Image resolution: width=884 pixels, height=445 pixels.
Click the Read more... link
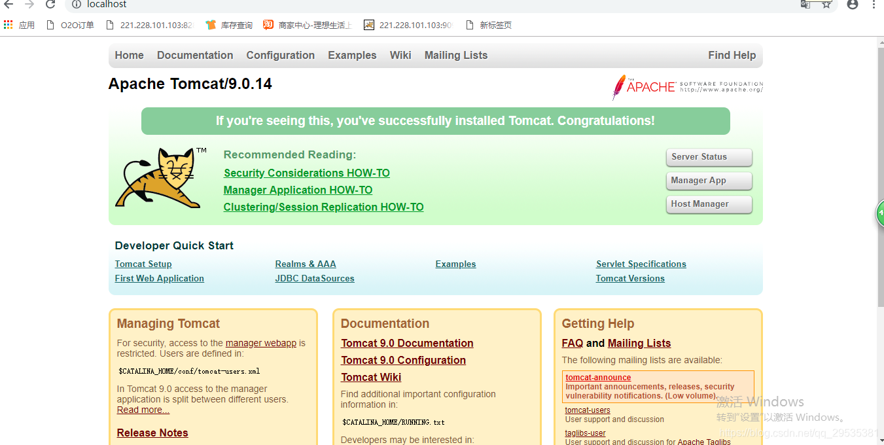tap(143, 410)
